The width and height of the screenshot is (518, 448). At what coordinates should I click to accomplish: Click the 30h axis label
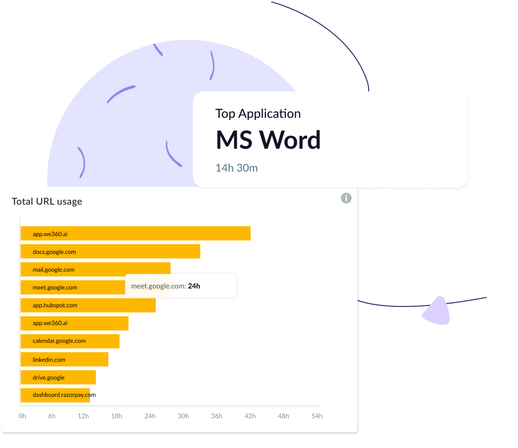point(184,416)
